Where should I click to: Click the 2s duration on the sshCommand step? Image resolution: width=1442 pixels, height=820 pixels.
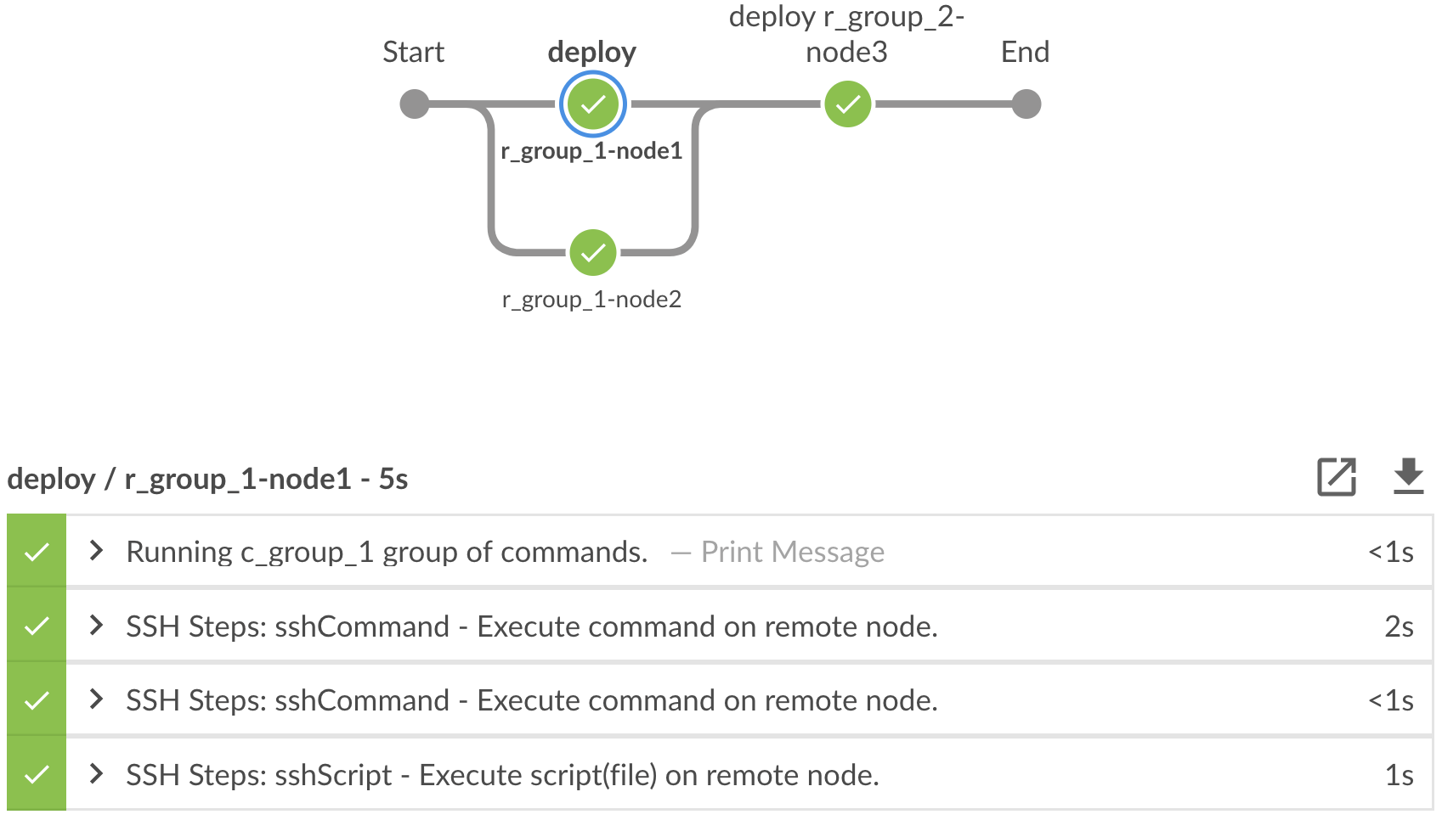(x=1402, y=626)
